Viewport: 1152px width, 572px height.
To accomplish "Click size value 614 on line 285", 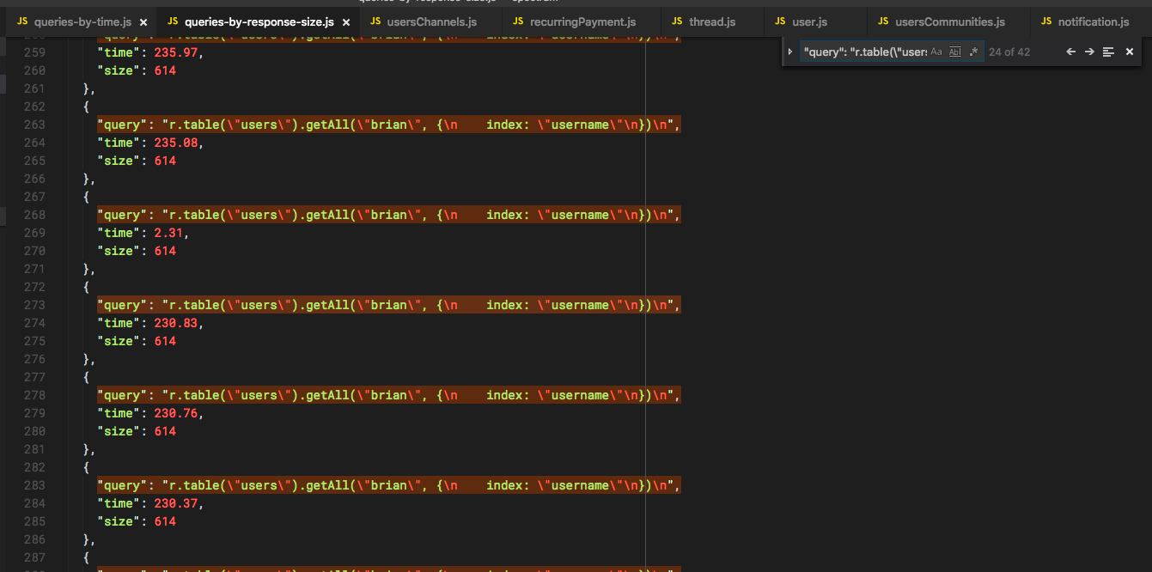I will 165,521.
